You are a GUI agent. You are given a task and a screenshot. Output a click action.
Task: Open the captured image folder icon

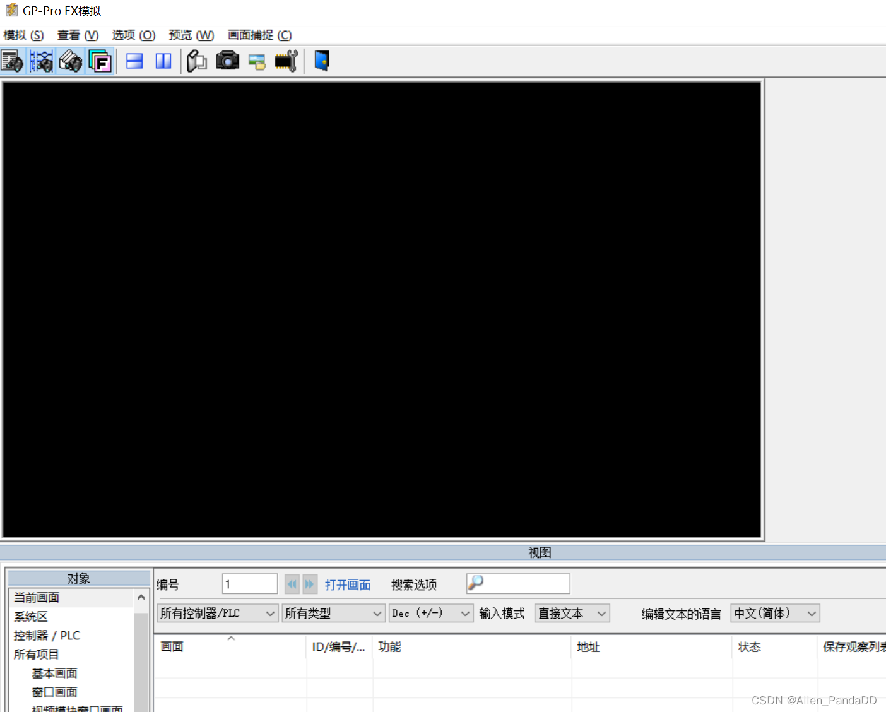[257, 62]
